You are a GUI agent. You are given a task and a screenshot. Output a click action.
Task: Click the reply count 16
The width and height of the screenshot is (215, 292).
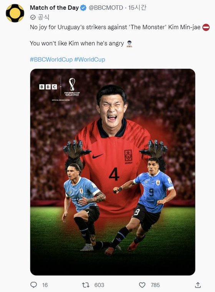tap(45, 285)
